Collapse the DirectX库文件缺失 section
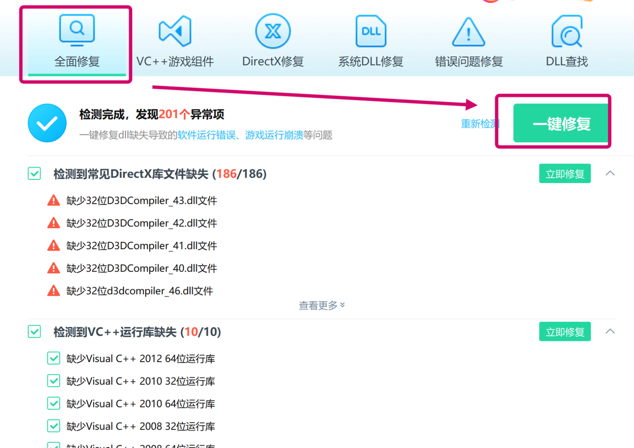The image size is (634, 448). pyautogui.click(x=610, y=173)
